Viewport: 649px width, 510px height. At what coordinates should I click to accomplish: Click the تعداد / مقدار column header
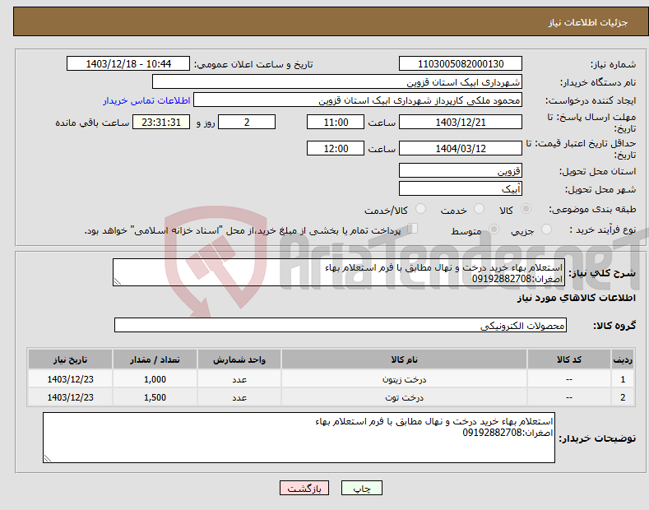pos(155,359)
